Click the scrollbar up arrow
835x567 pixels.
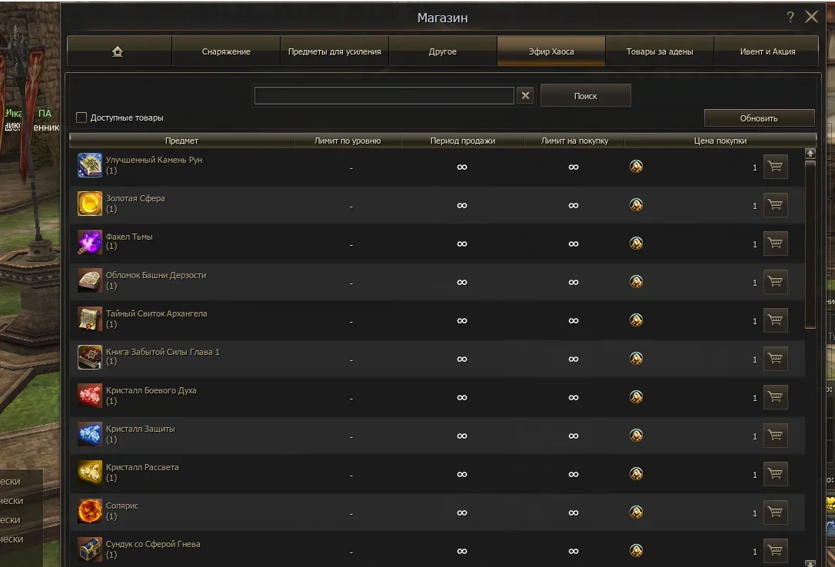coord(810,153)
